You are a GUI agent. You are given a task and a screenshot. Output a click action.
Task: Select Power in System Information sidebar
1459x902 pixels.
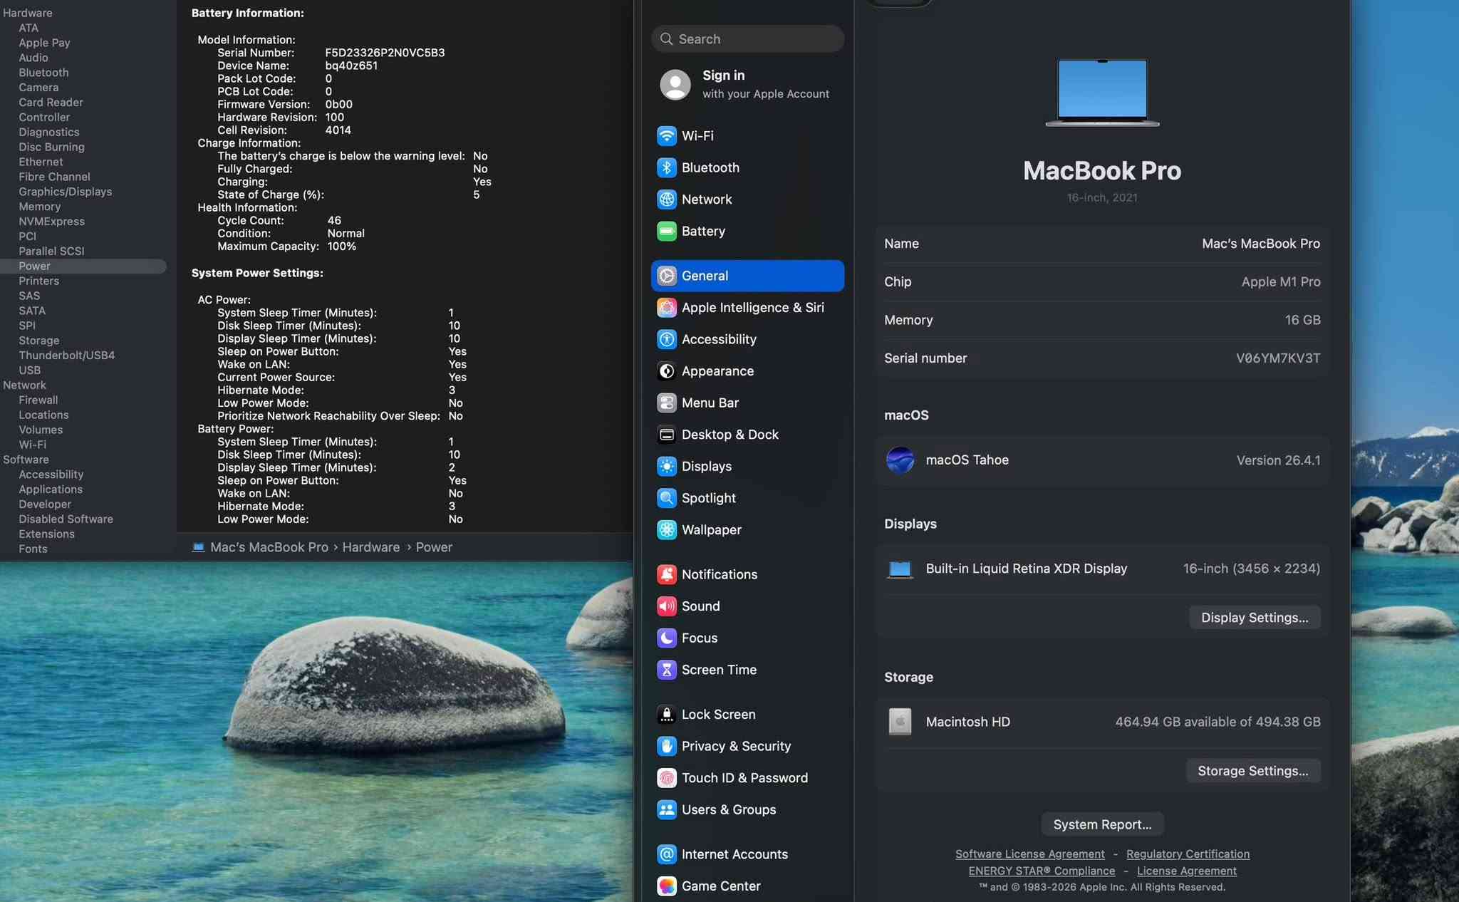click(x=83, y=266)
